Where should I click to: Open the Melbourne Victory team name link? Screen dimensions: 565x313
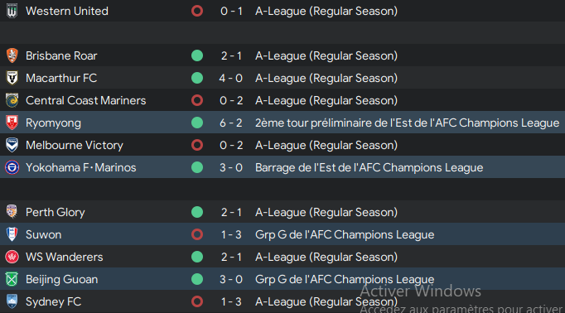(x=75, y=145)
